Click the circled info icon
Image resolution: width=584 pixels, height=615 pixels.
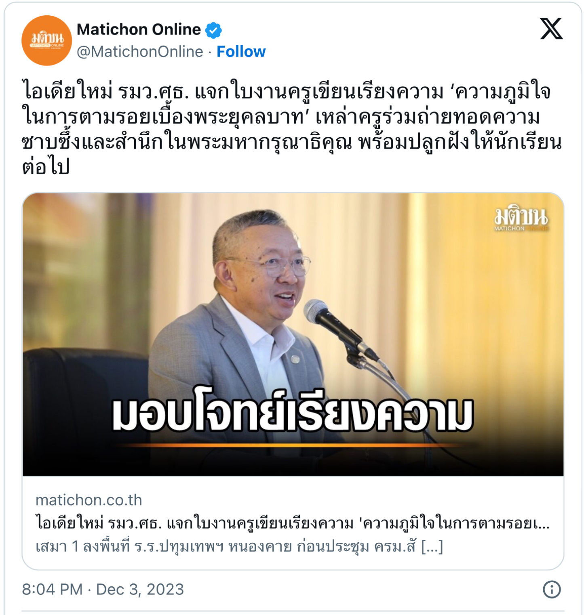(552, 589)
